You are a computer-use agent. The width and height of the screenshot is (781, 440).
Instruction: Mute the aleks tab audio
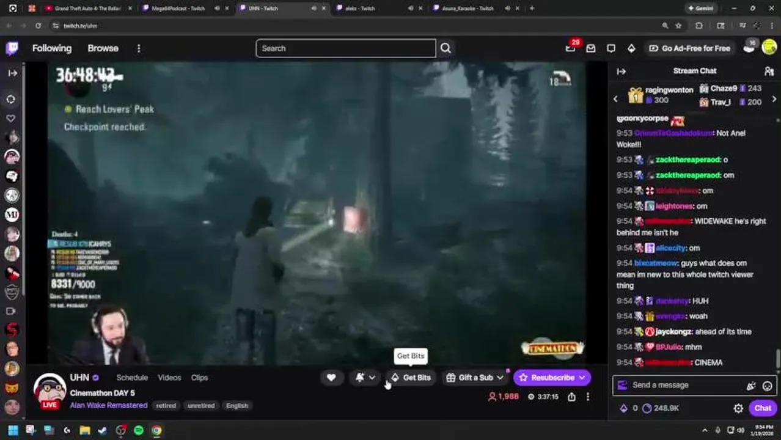(x=411, y=9)
